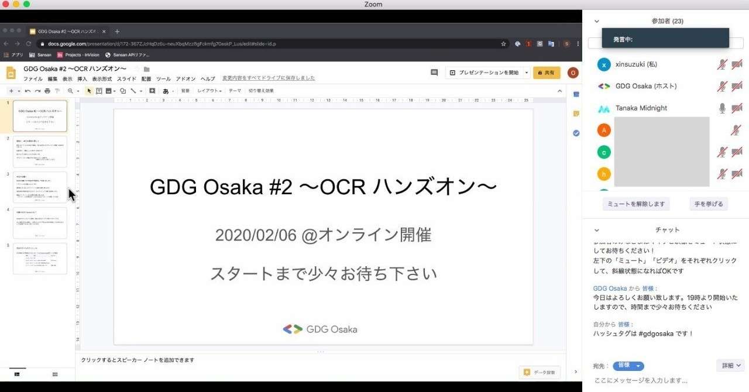Image resolution: width=749 pixels, height=392 pixels.
Task: Hide the Slides menus with up chevron
Action: (559, 91)
